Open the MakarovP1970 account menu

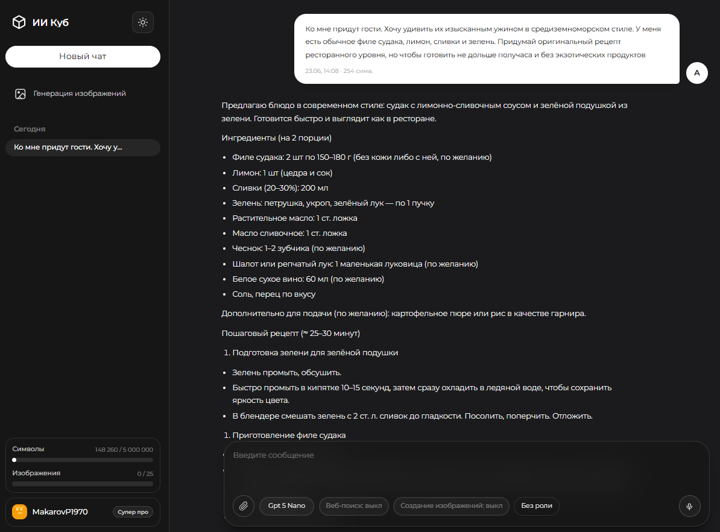(83, 511)
